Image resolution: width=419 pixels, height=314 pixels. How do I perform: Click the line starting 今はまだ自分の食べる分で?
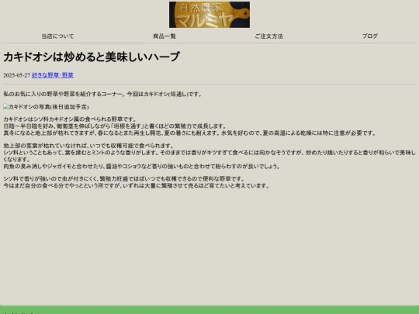(x=137, y=185)
